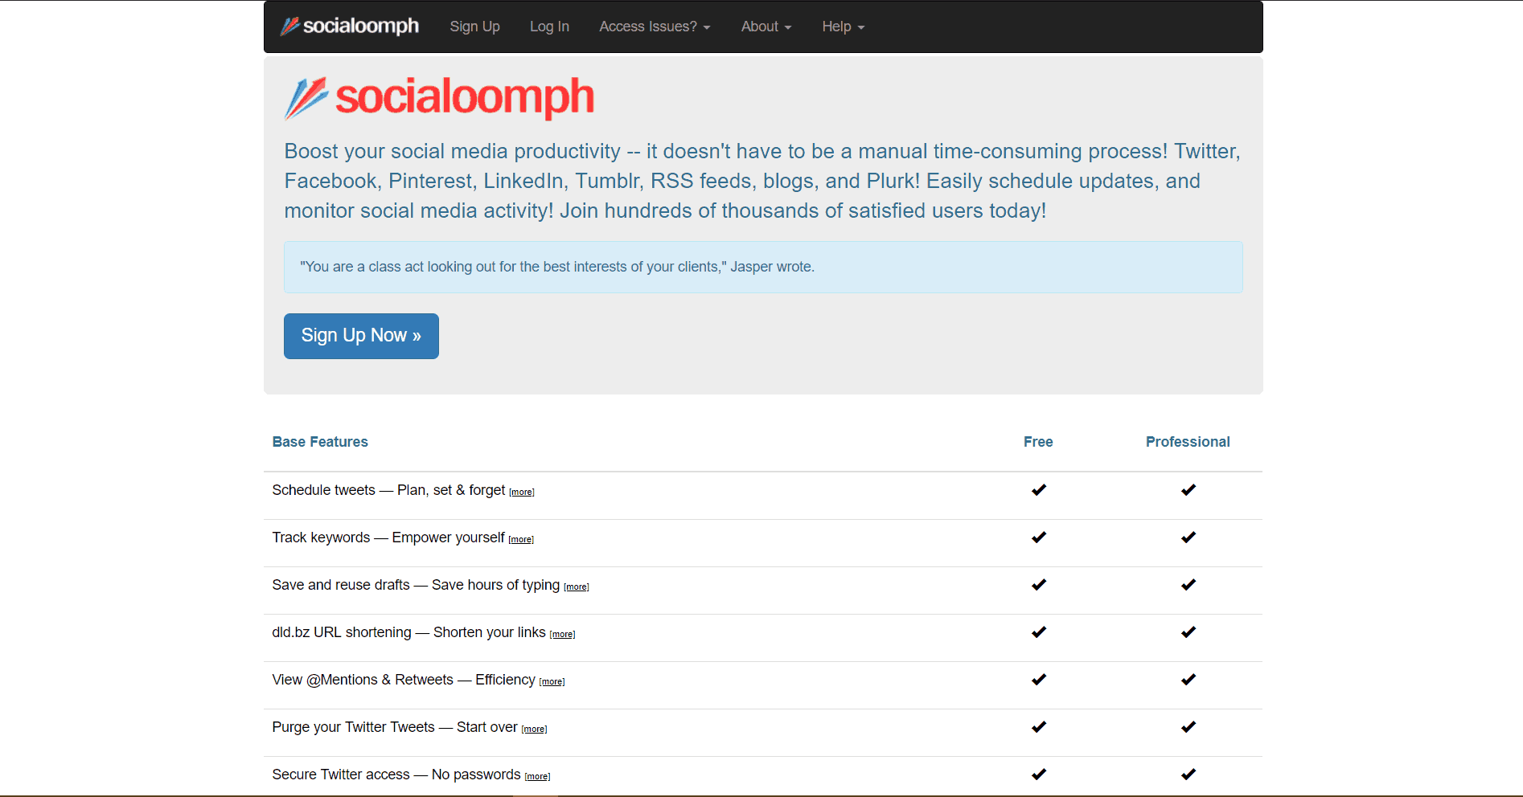Click Free checkmark for dld.bz URL shortening
1523x797 pixels.
coord(1039,631)
